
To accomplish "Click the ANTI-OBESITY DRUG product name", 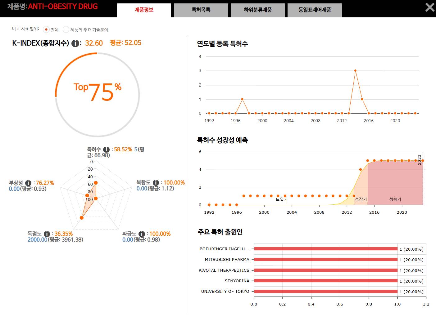I will tap(63, 7).
